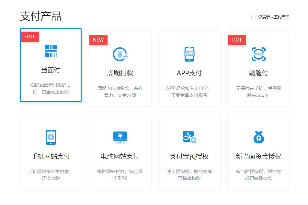The width and height of the screenshot is (308, 205).
Task: Click the 刷脸付 face scan icon
Action: (259, 54)
